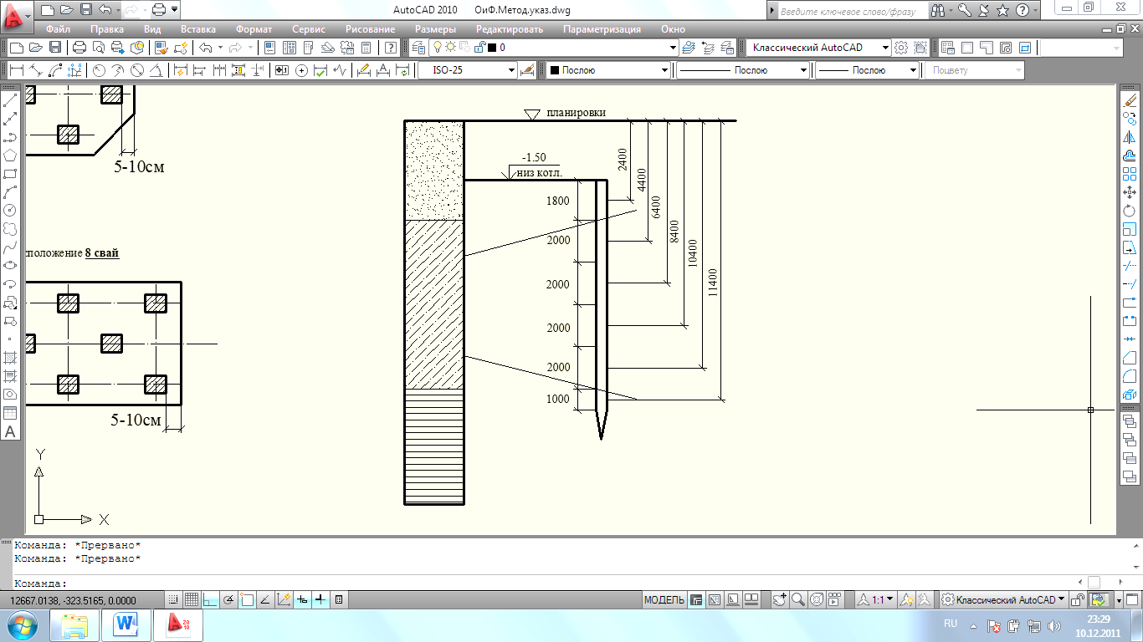Open Plot Preview from standard toolbar
Screen dimensions: 1143x642
click(99, 48)
